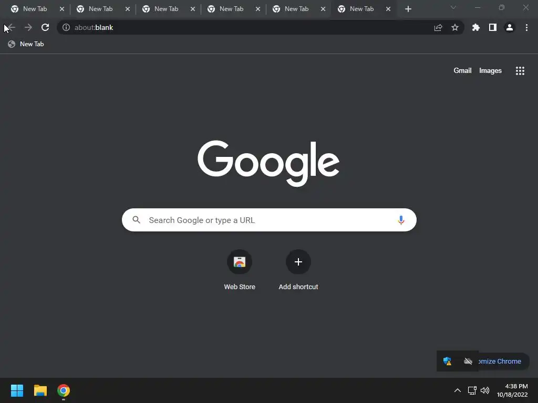Close the first New Tab tab
Viewport: 538px width, 403px height.
tap(62, 9)
